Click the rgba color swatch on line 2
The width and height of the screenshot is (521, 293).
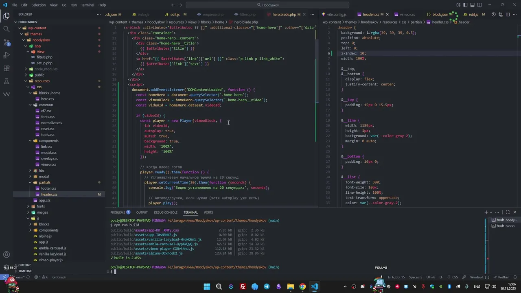click(x=369, y=33)
